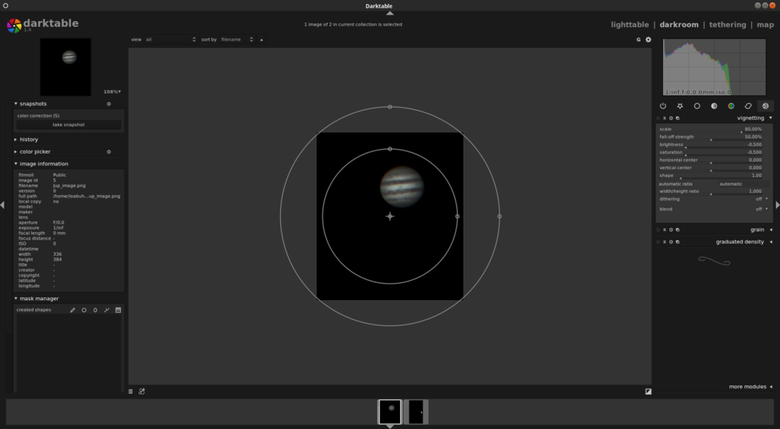
Task: Switch to the lighttable view
Action: coord(629,25)
